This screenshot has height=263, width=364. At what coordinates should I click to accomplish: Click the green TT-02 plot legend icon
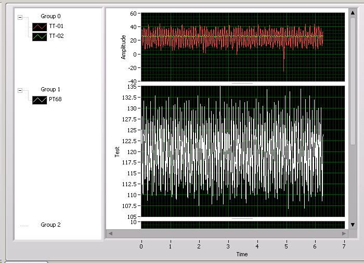pos(40,36)
